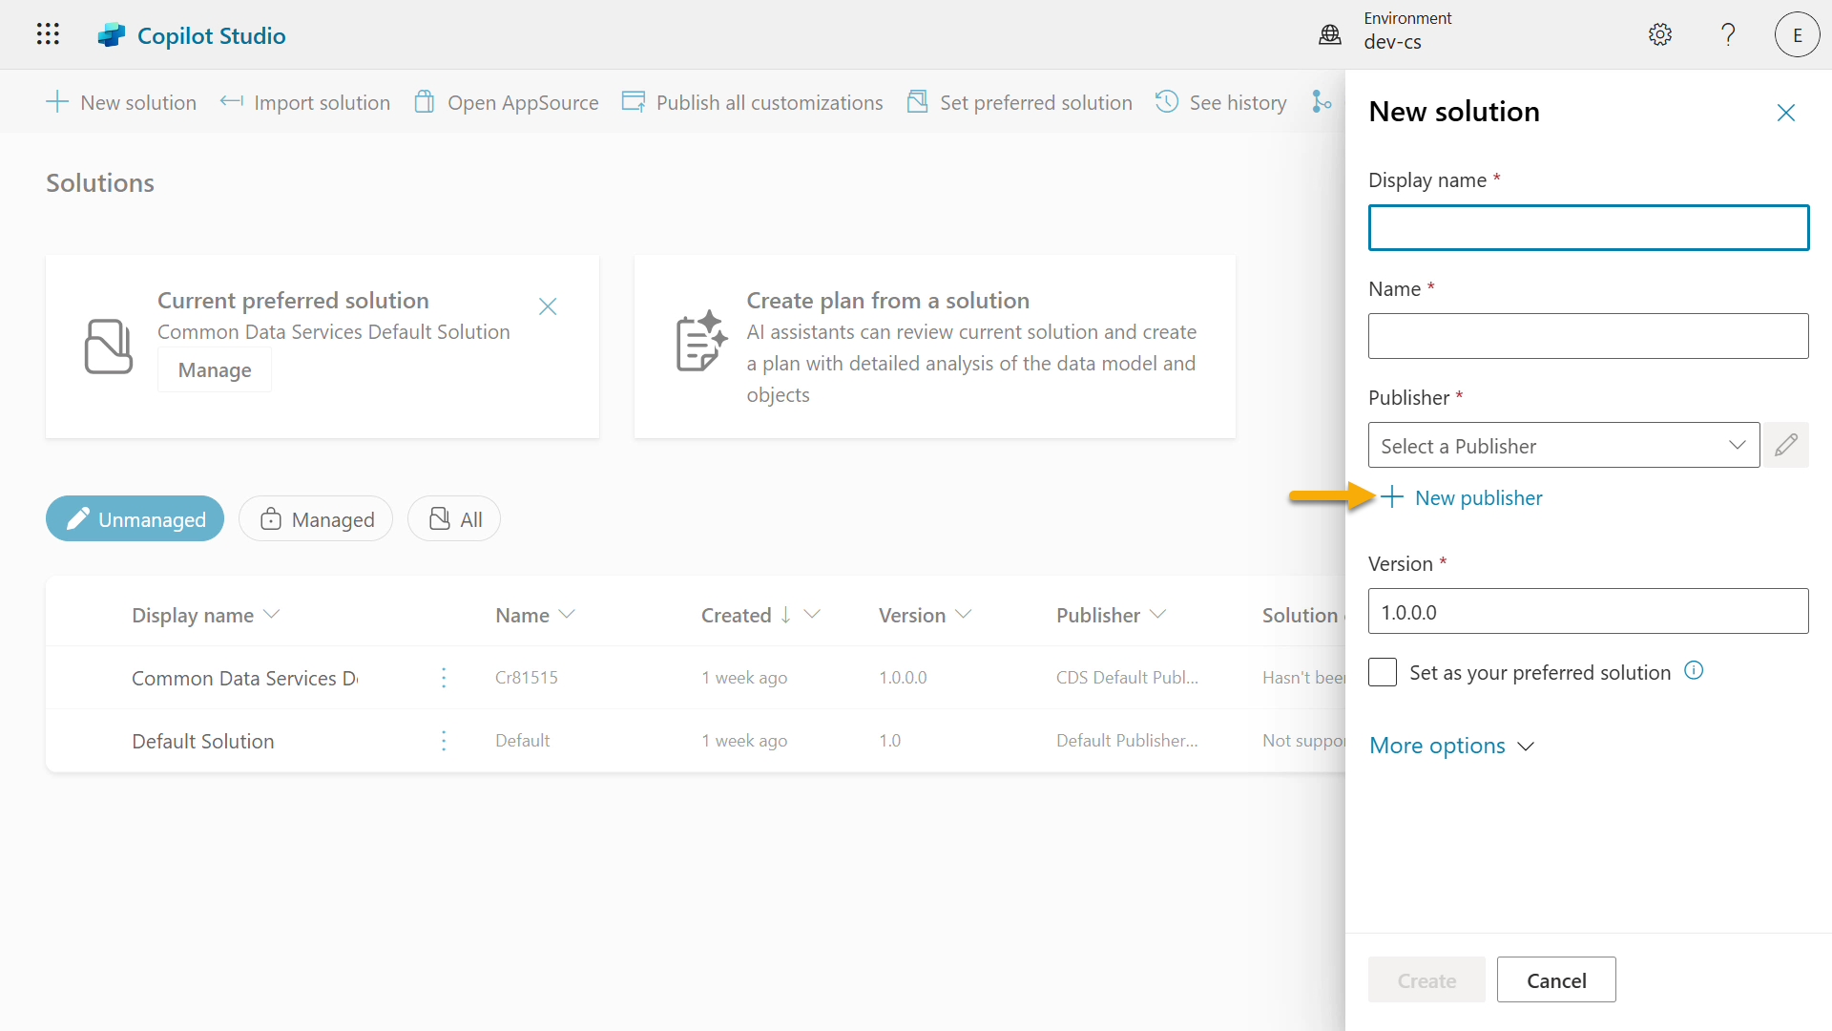The height and width of the screenshot is (1031, 1832).
Task: Expand More options section
Action: [x=1451, y=746]
